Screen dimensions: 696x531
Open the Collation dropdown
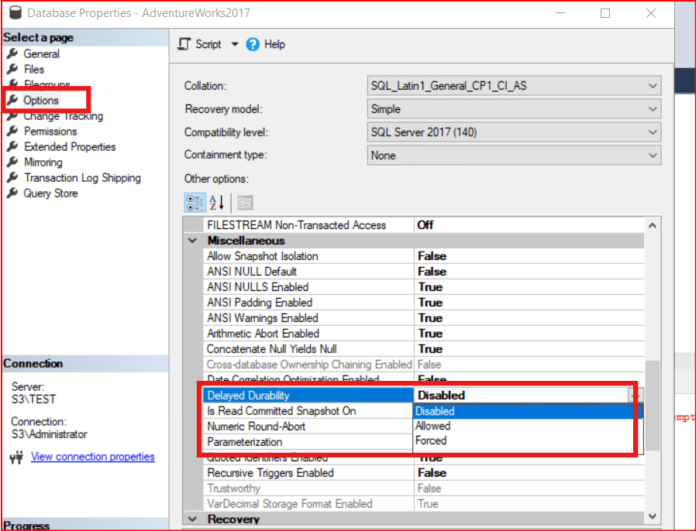(x=653, y=86)
